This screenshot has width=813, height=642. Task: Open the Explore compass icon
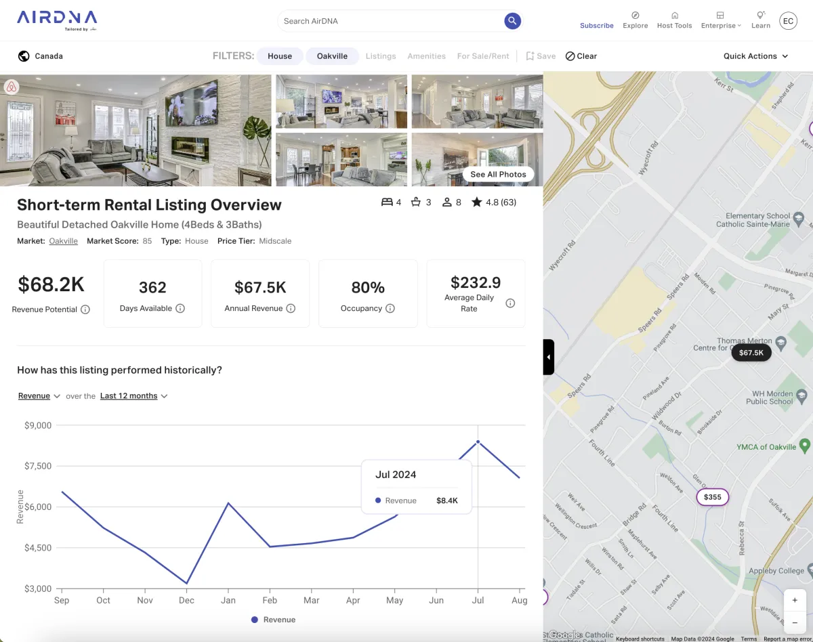635,16
